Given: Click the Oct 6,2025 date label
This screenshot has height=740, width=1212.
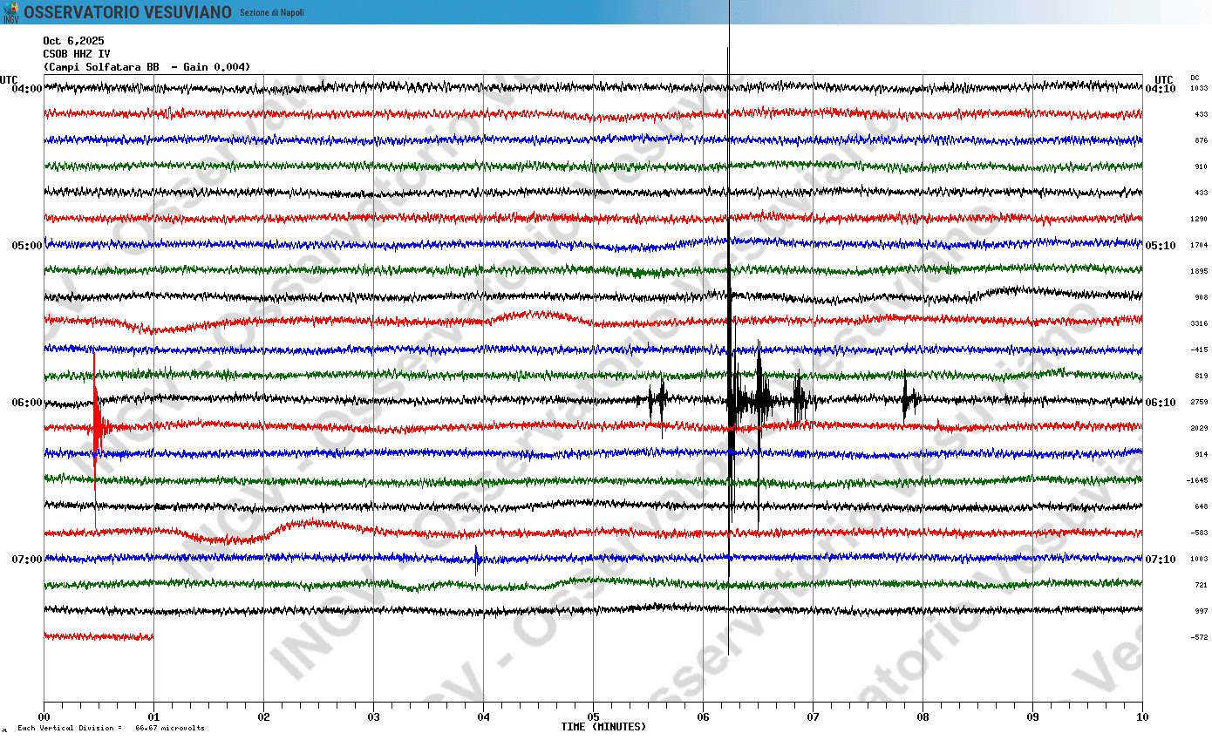Looking at the screenshot, I should [73, 41].
